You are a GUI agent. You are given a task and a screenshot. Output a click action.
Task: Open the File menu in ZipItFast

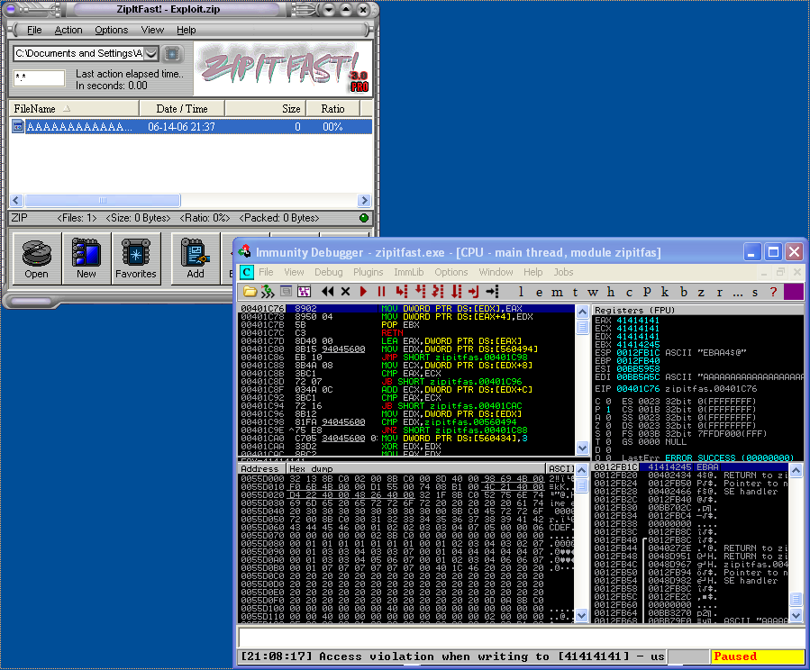(x=34, y=30)
